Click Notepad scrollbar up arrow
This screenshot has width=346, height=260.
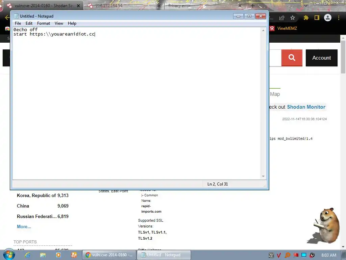click(263, 30)
